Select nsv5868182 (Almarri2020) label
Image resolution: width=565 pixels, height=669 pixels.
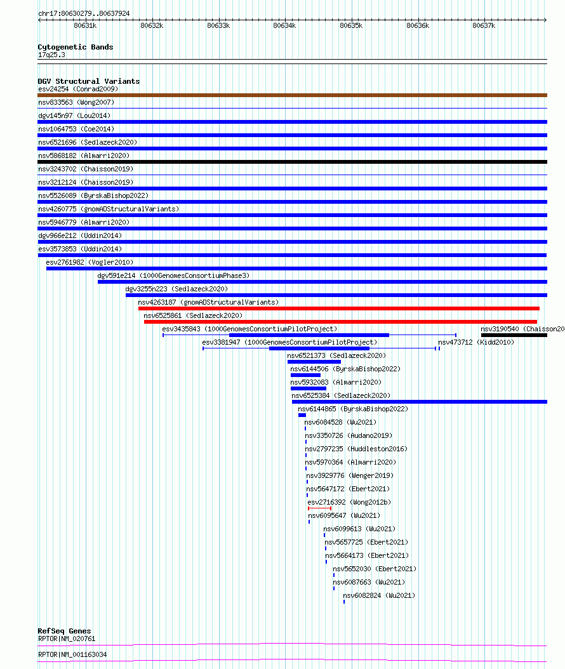[84, 156]
